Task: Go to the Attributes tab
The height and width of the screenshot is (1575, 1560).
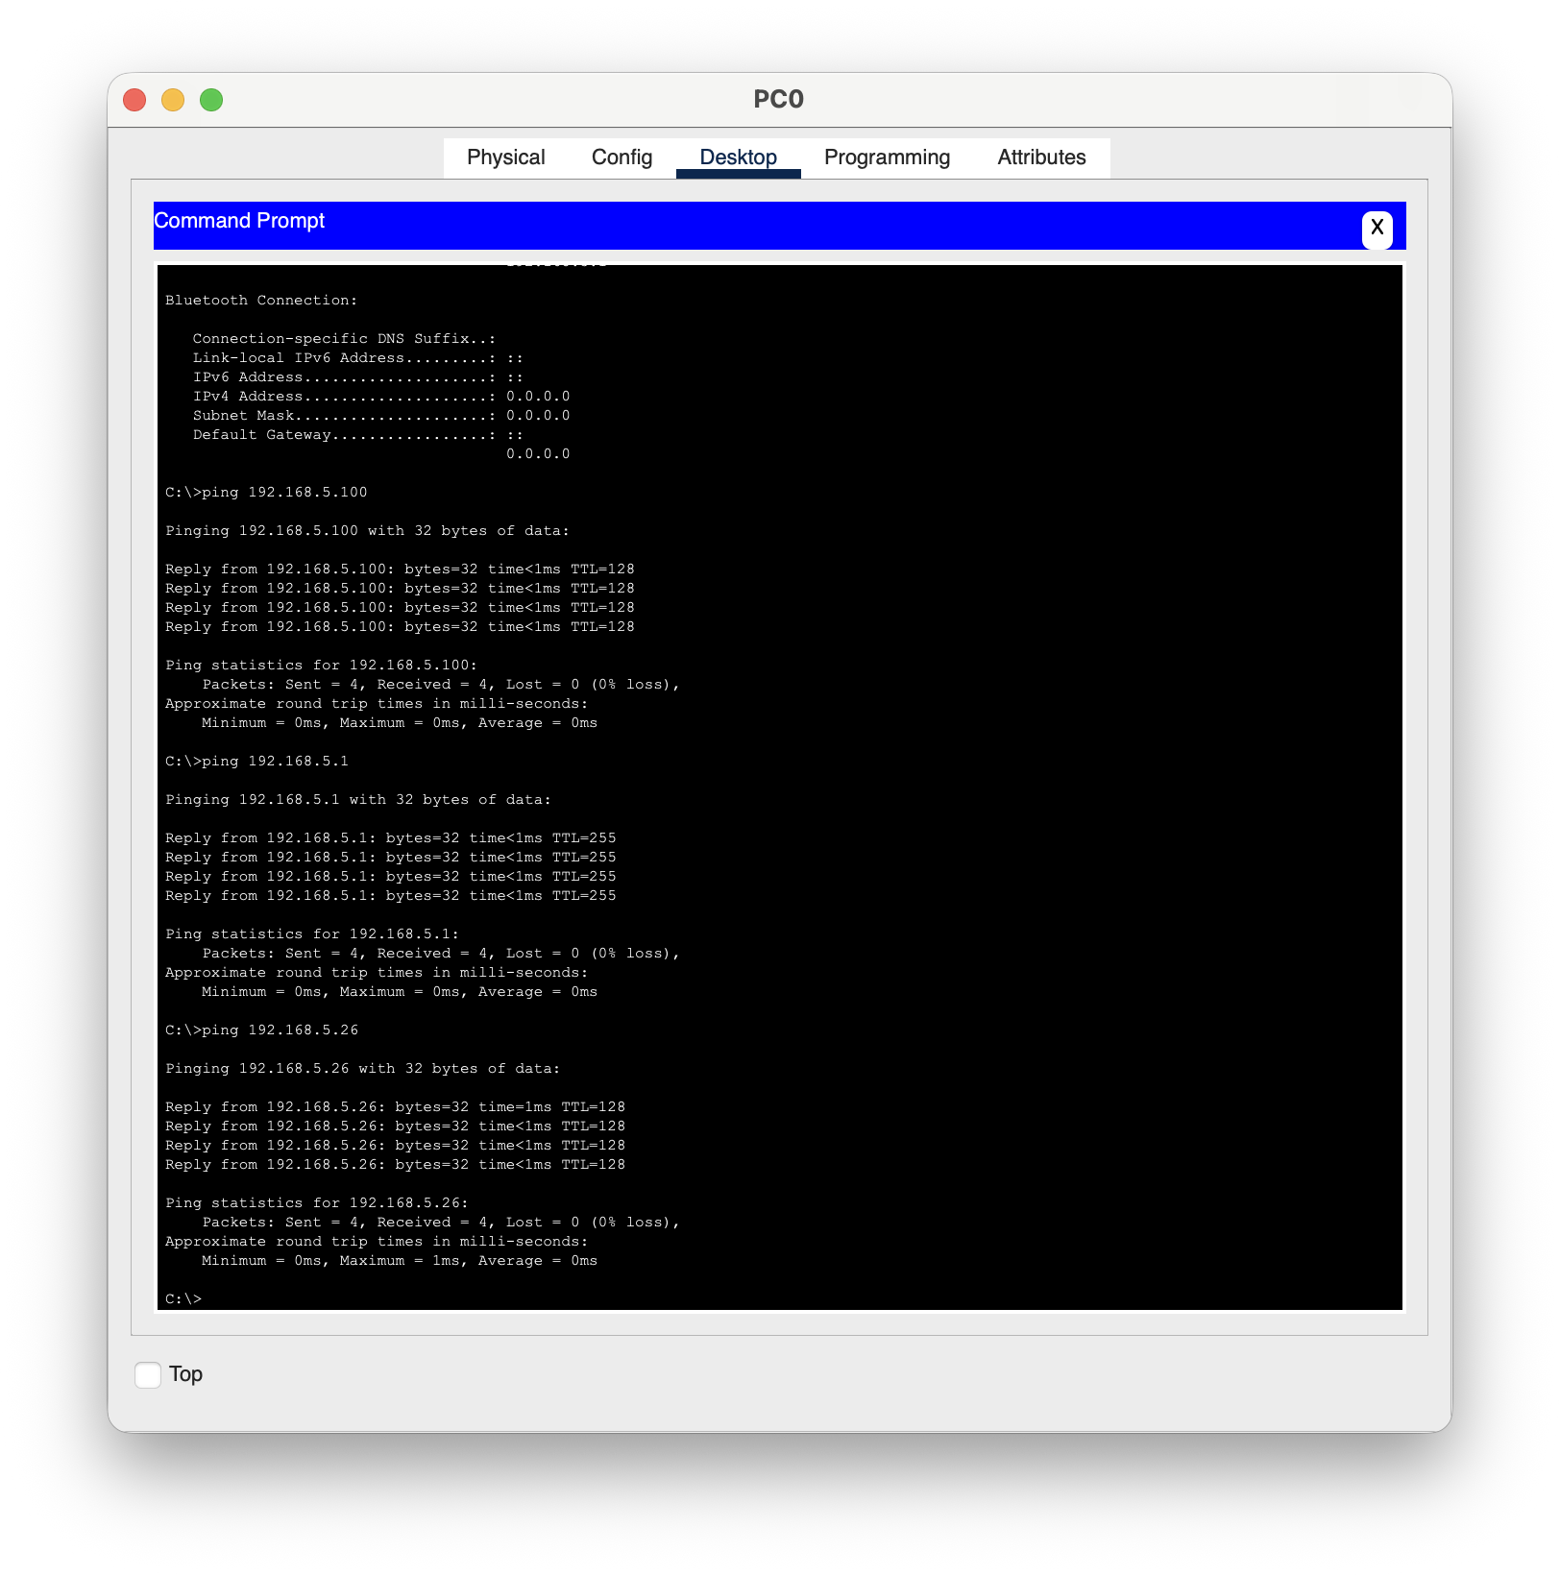Action: (1041, 157)
